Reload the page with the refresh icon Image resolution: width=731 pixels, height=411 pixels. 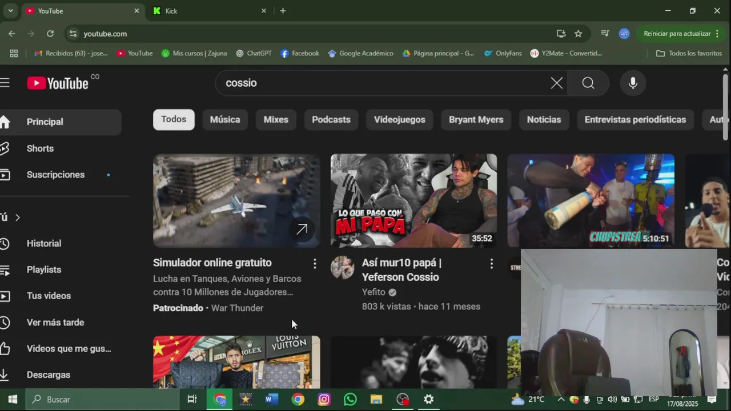pyautogui.click(x=50, y=34)
